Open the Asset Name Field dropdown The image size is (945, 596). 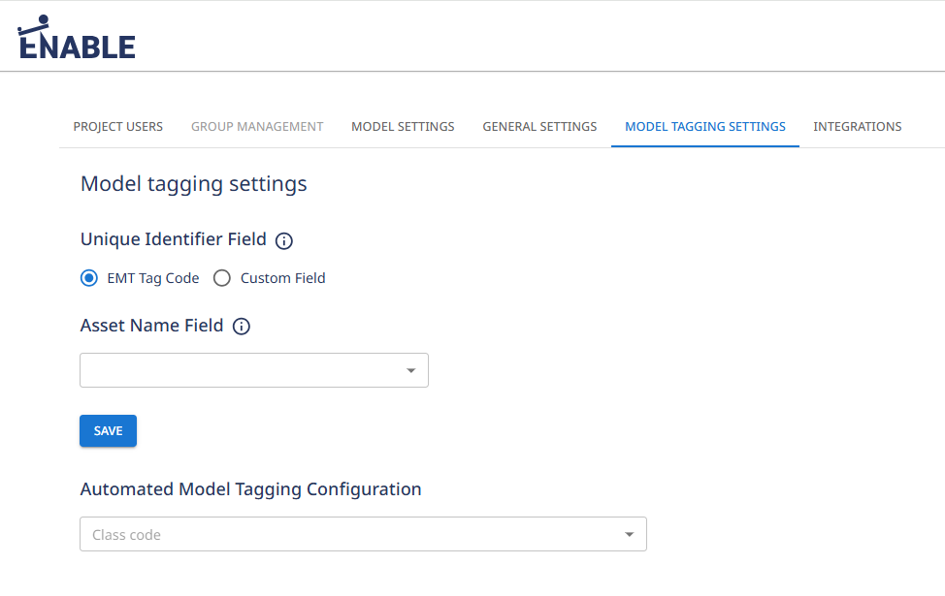tap(243, 370)
